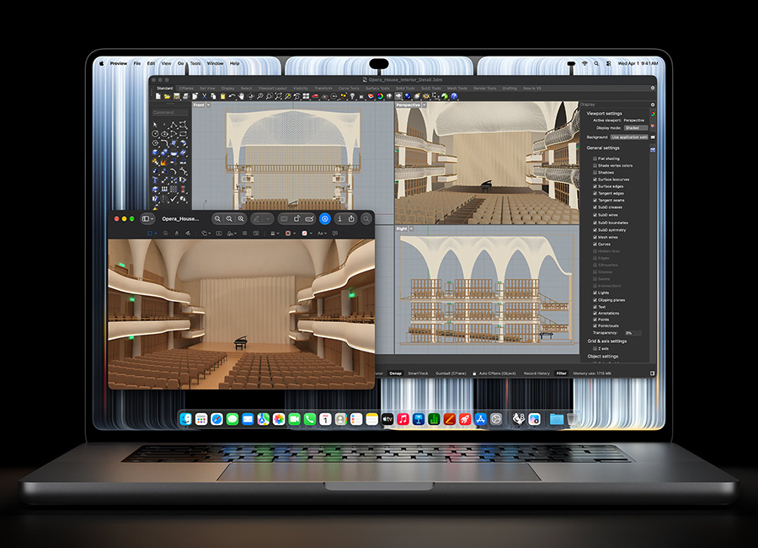Open the Right viewport title dropdown arrow
This screenshot has width=758, height=548.
click(x=411, y=228)
